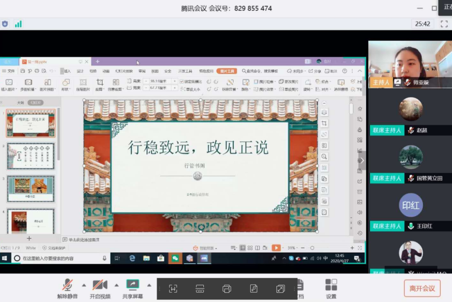Toggle lock aspect ratio (锁定纵横比) checkbox
This screenshot has width=452, height=302.
(x=182, y=82)
